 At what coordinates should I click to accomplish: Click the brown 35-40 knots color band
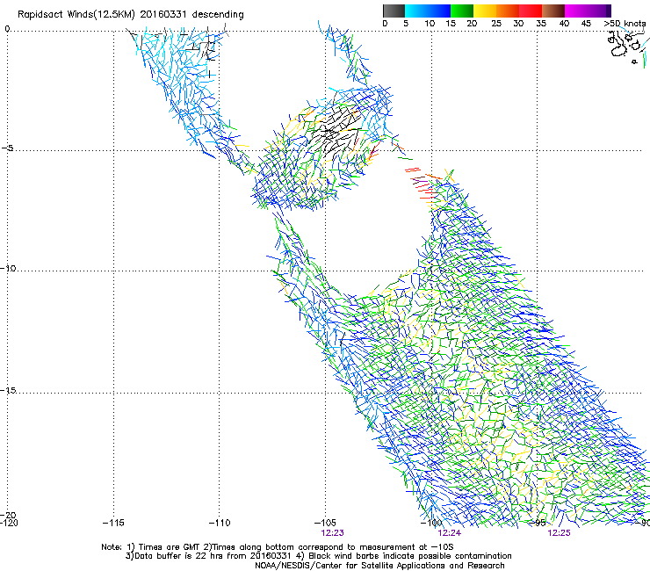point(553,11)
